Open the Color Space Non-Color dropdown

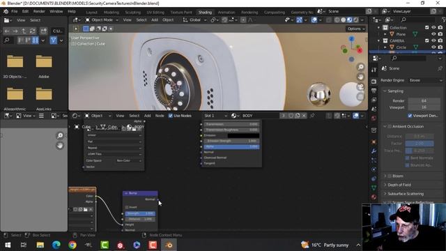pyautogui.click(x=128, y=160)
